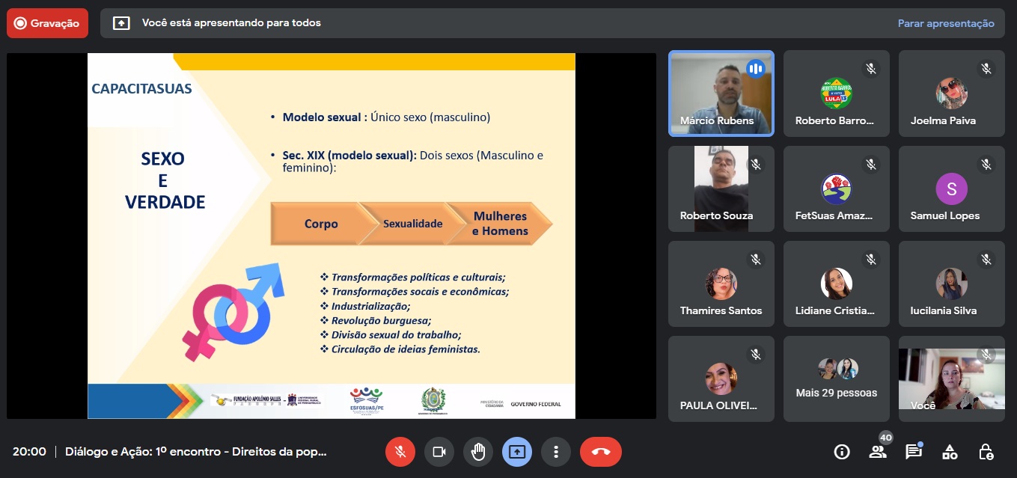
Task: Show the participants list people icon
Action: point(878,452)
